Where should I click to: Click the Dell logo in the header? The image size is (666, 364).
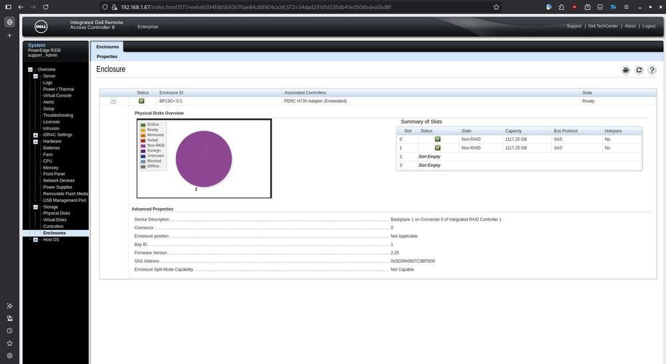coord(41,27)
